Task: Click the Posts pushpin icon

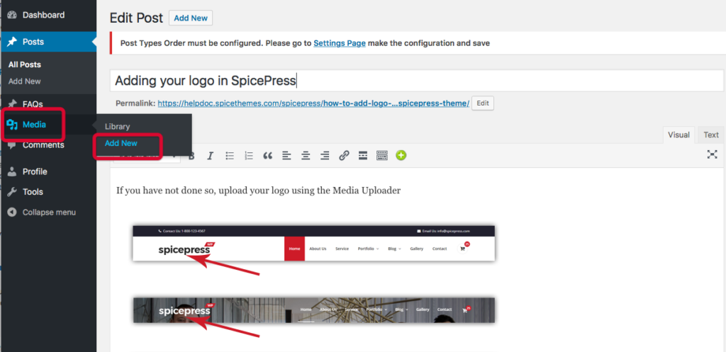Action: [x=12, y=42]
